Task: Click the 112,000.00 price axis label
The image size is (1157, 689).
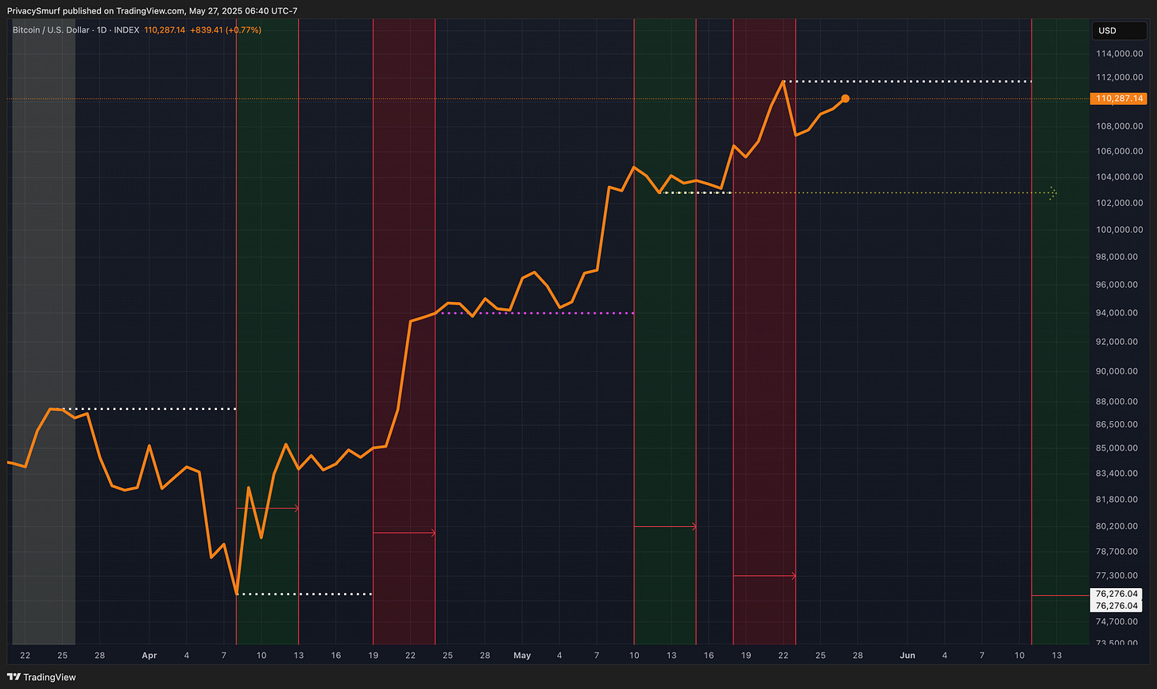Action: tap(1120, 77)
